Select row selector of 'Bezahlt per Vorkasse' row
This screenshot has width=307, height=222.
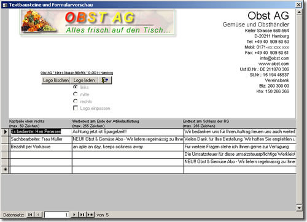pyautogui.click(x=5, y=147)
